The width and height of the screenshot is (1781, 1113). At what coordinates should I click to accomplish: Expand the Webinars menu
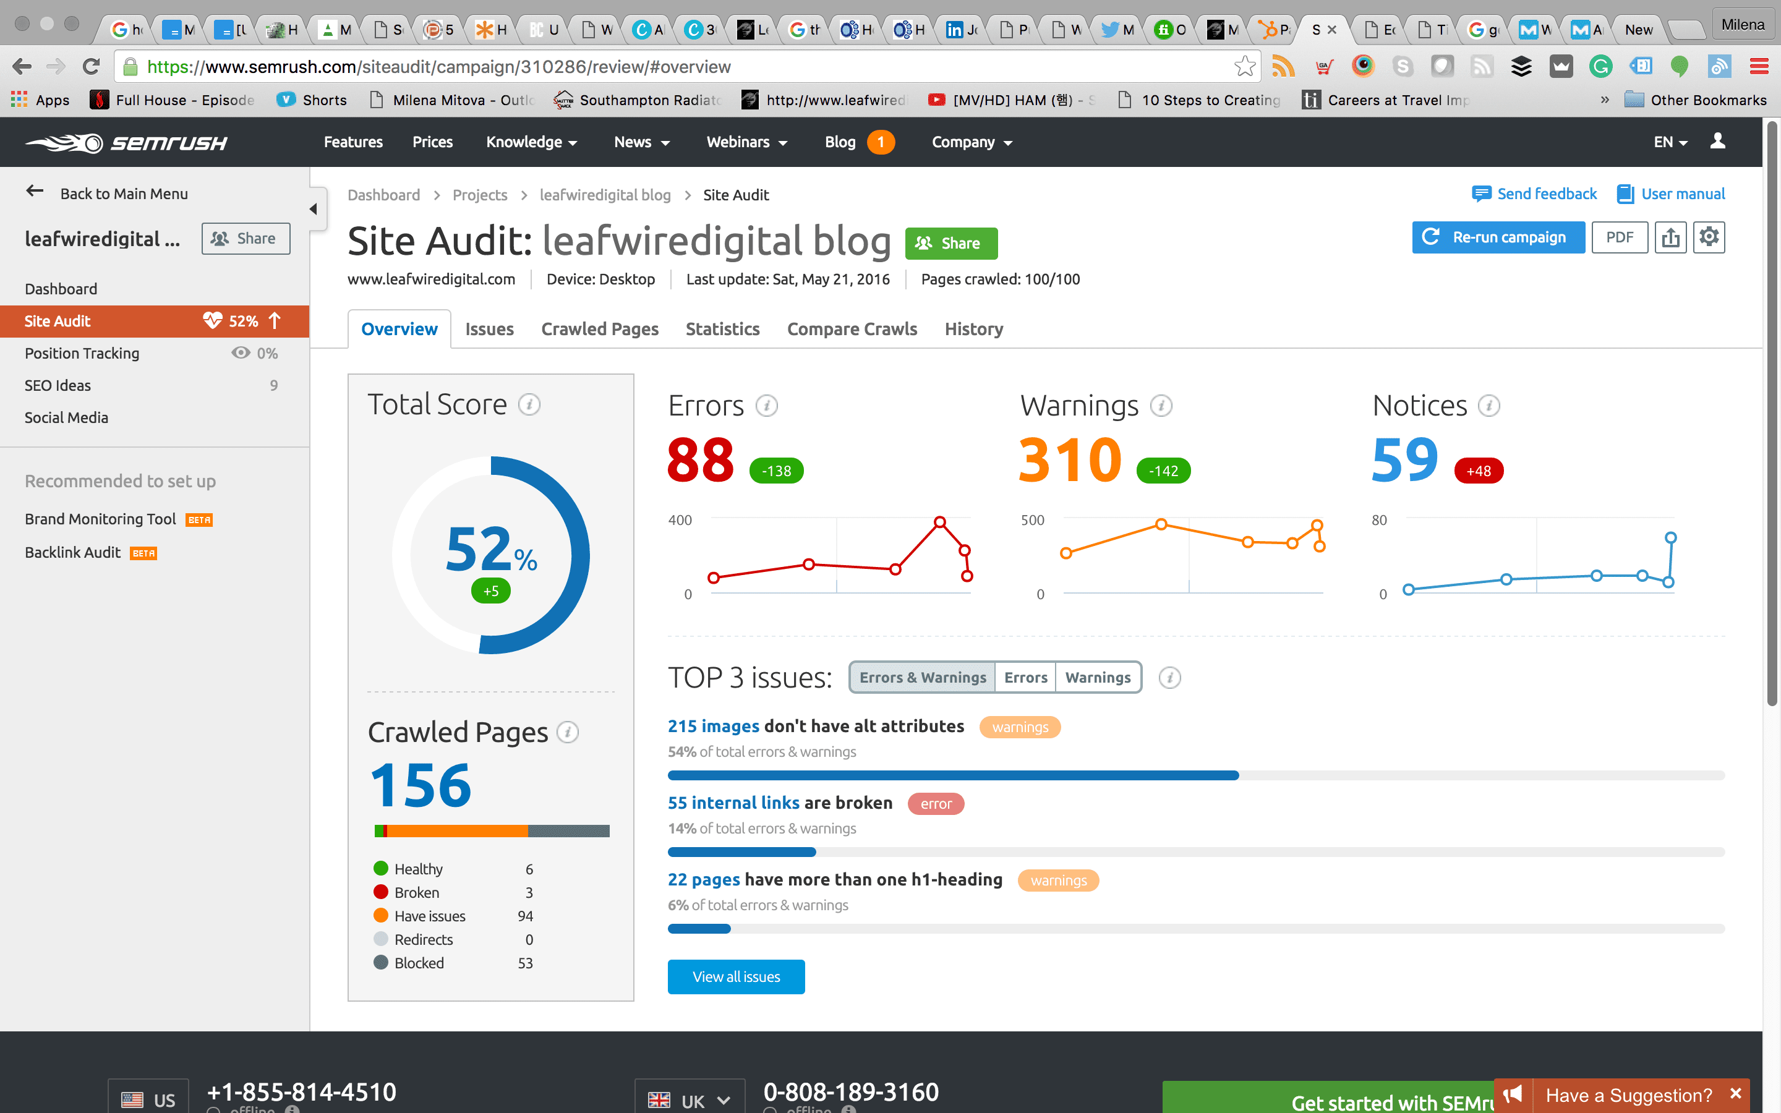click(747, 142)
